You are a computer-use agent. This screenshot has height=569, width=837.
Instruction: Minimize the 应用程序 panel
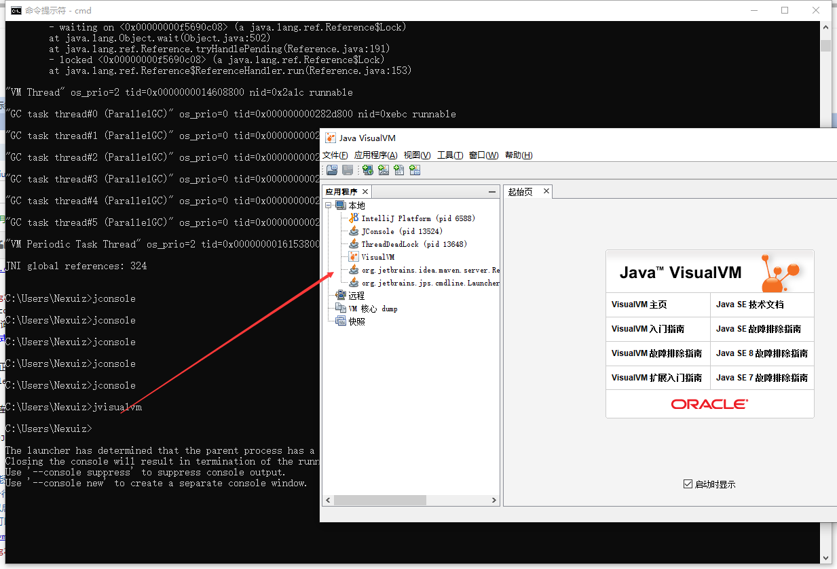(492, 192)
